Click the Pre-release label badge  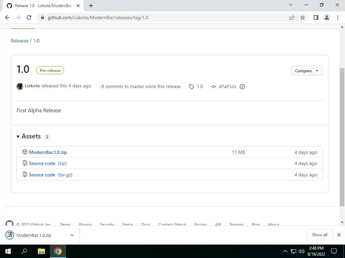click(50, 70)
